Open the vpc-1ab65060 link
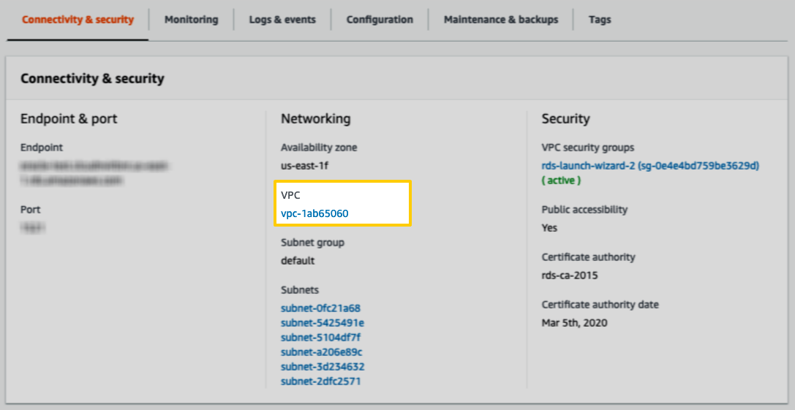 [x=314, y=213]
